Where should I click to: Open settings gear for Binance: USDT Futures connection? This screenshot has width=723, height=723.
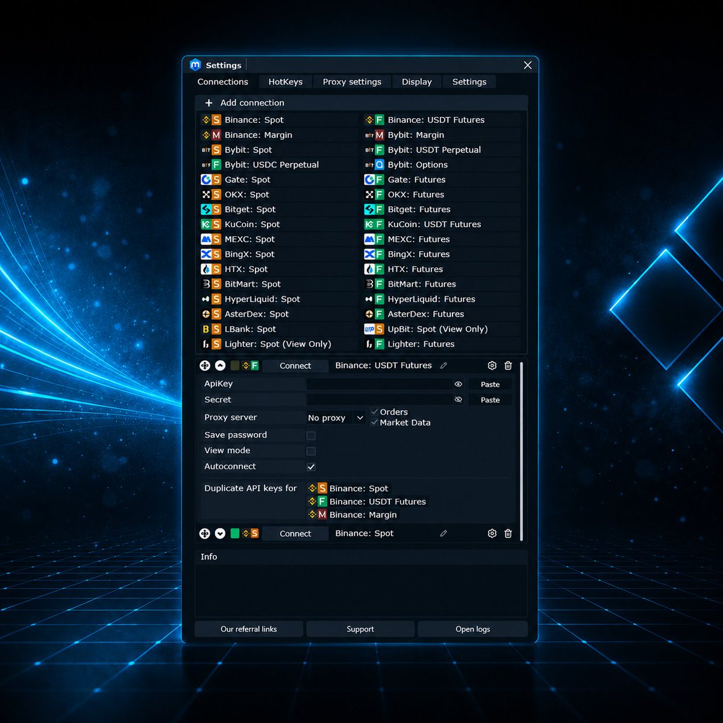tap(492, 366)
